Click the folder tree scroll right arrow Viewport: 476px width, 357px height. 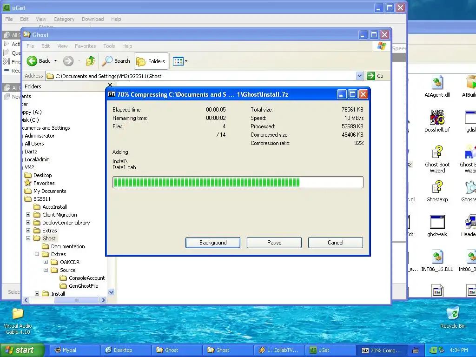coord(103,300)
